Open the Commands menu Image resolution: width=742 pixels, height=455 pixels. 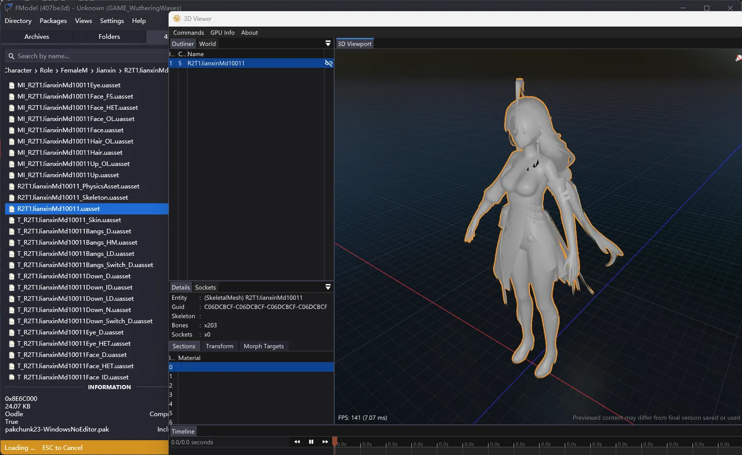click(189, 33)
